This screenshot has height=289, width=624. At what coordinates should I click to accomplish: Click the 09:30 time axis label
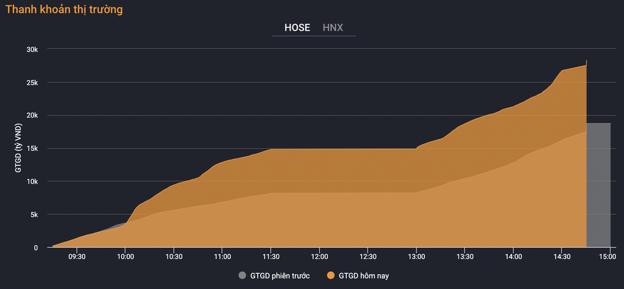[x=77, y=257]
